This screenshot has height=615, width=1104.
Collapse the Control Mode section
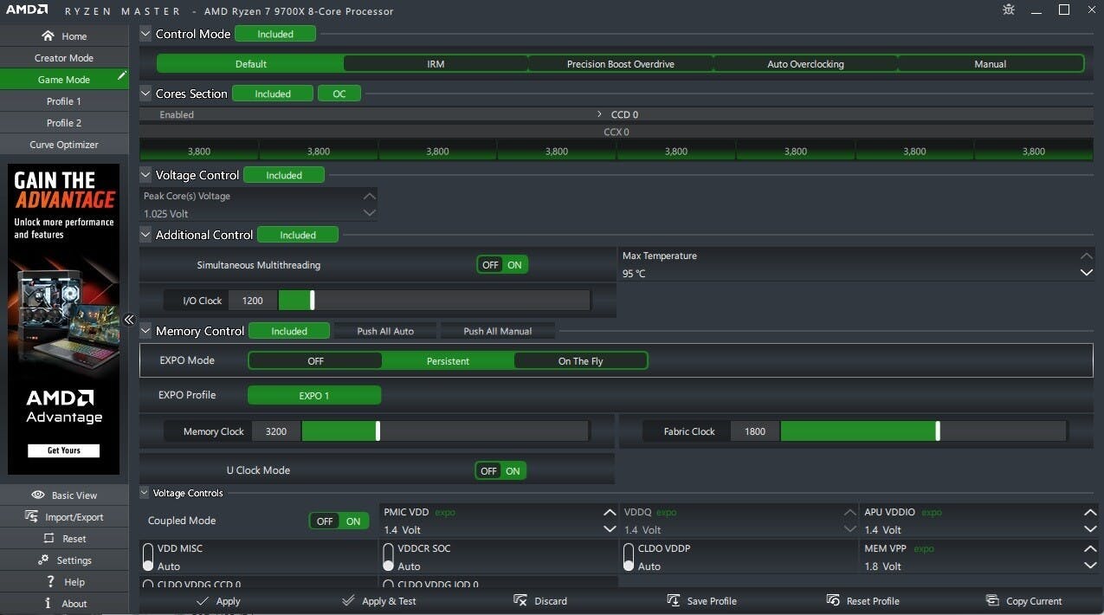click(145, 34)
